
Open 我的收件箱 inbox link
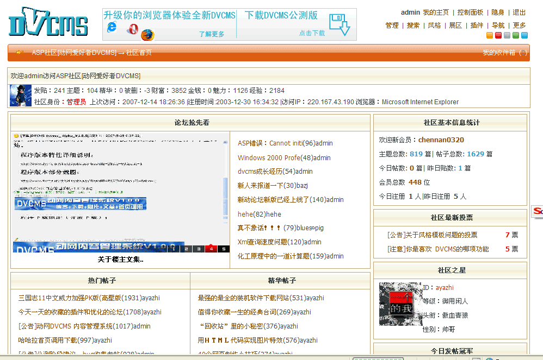(499, 53)
